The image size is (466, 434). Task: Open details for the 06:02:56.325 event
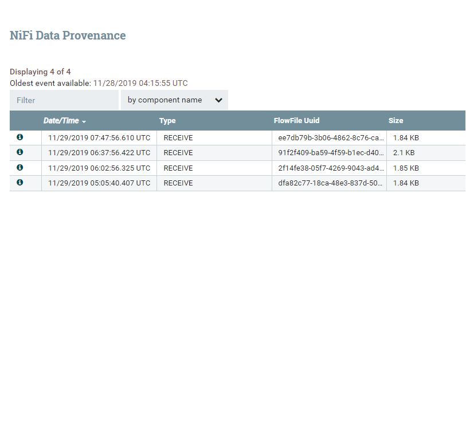point(20,167)
